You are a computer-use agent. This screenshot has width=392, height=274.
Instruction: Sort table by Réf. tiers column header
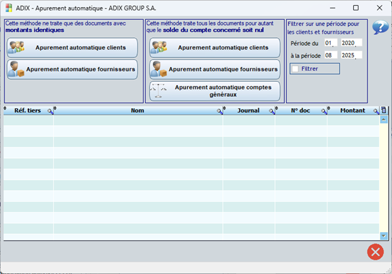tap(28, 110)
